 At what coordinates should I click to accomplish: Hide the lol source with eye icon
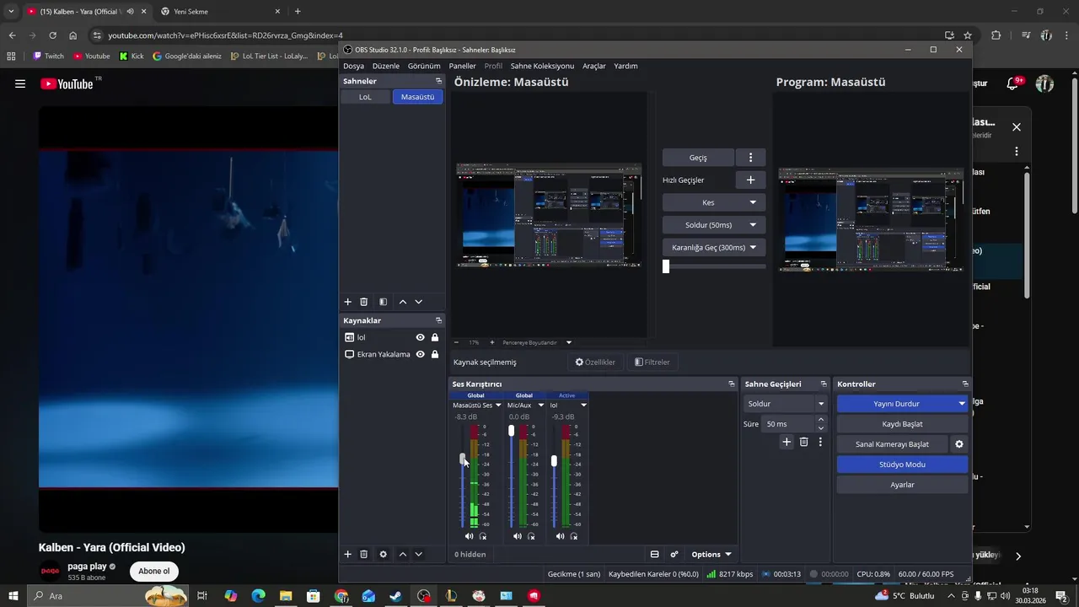(420, 337)
